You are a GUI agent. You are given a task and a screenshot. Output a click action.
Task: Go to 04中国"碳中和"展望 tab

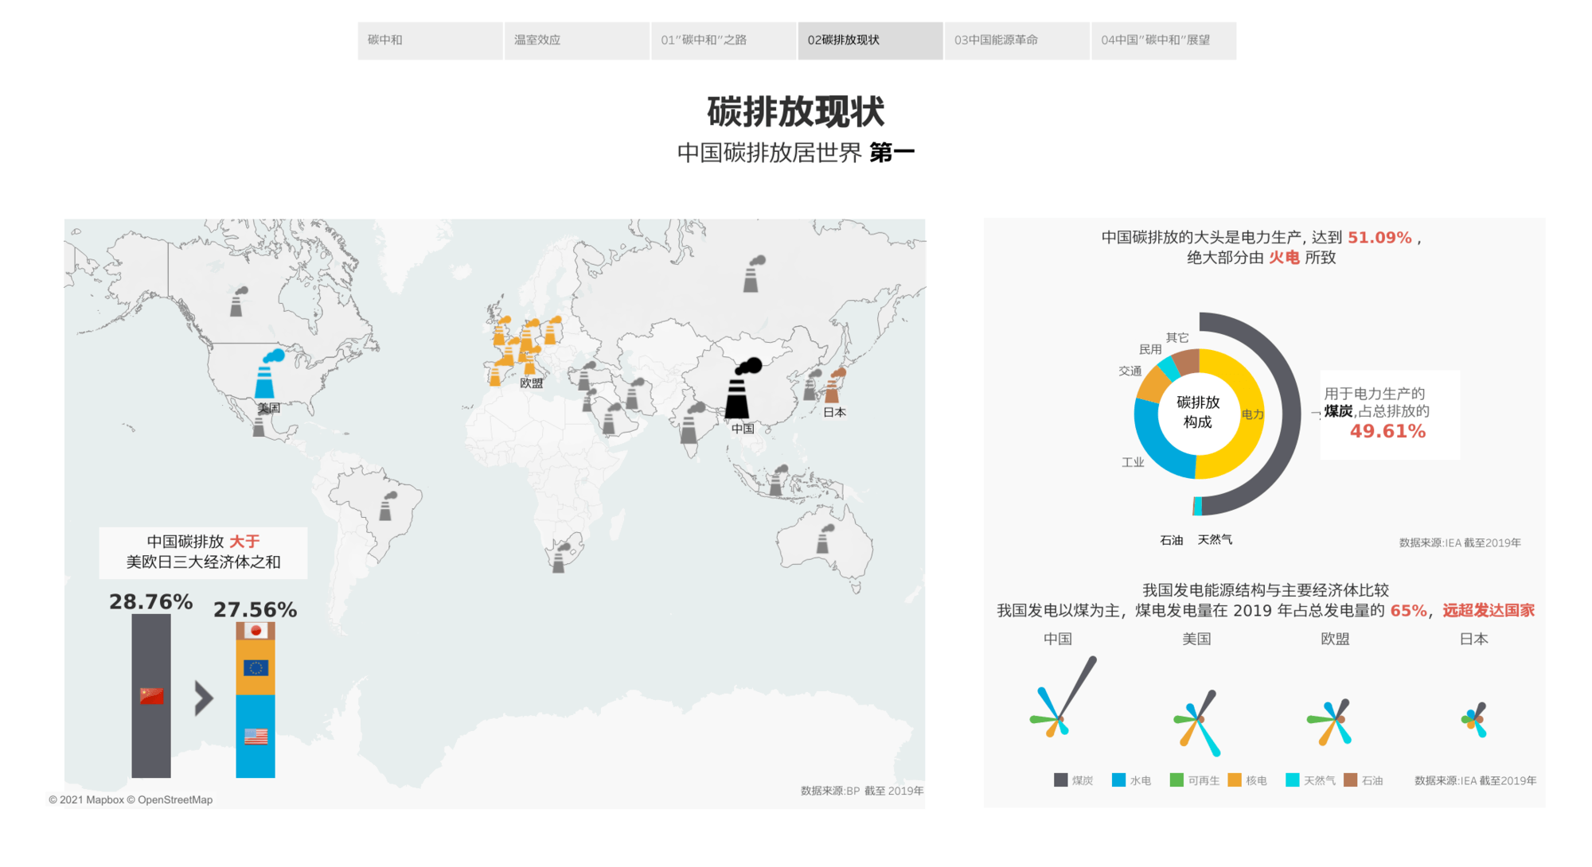[x=1163, y=40]
